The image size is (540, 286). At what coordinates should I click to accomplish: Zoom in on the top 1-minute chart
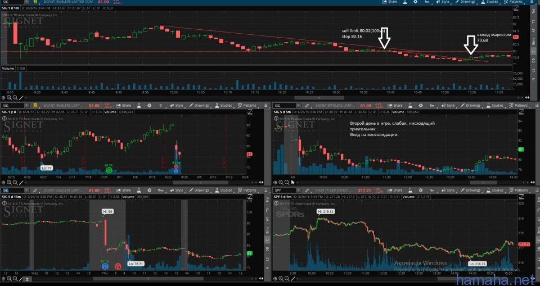[10, 98]
